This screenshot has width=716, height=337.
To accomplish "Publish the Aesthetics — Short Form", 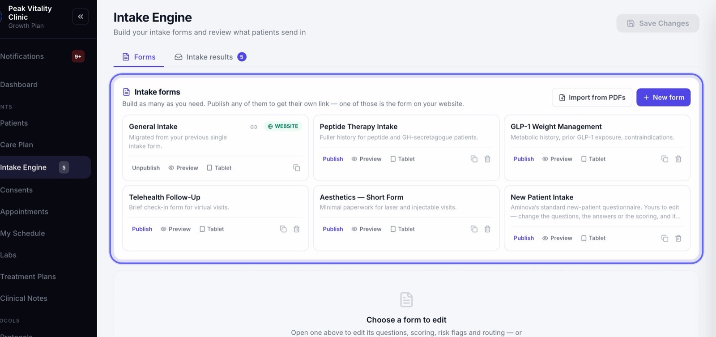I will (333, 229).
